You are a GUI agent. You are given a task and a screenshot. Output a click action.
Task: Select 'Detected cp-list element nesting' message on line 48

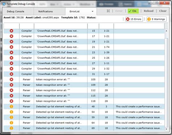(59, 106)
